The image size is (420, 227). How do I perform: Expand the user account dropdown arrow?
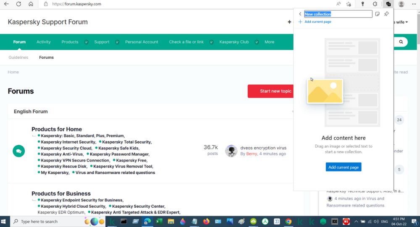pos(407,22)
